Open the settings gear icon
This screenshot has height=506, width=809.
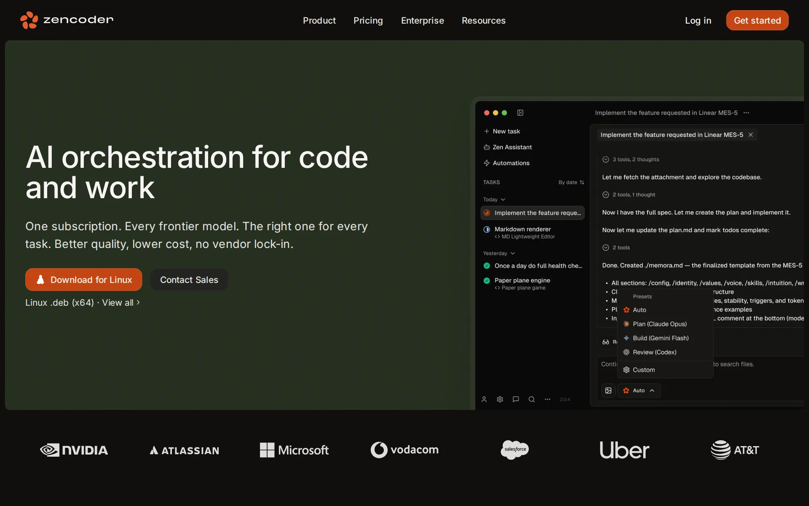(500, 399)
